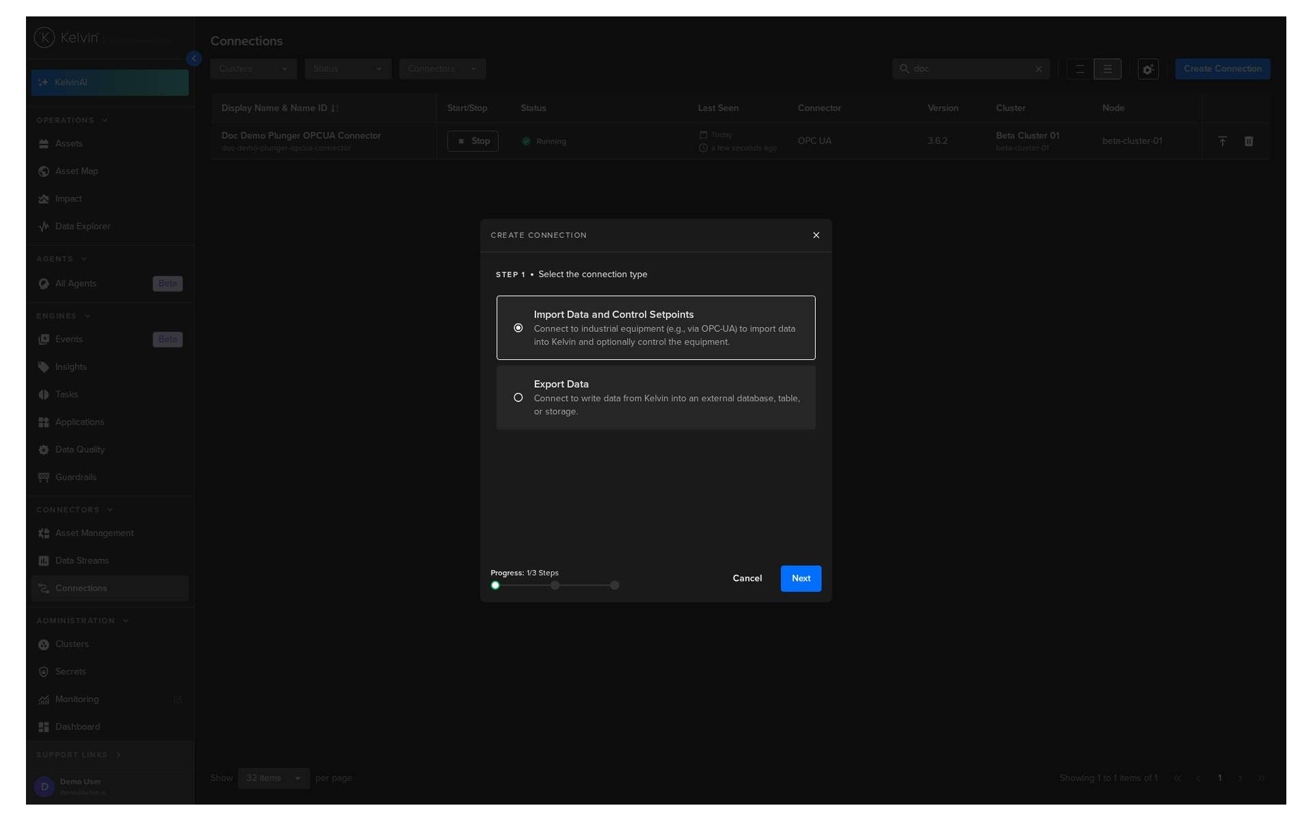
Task: Open KelvinAI from the sidebar
Action: [x=109, y=82]
